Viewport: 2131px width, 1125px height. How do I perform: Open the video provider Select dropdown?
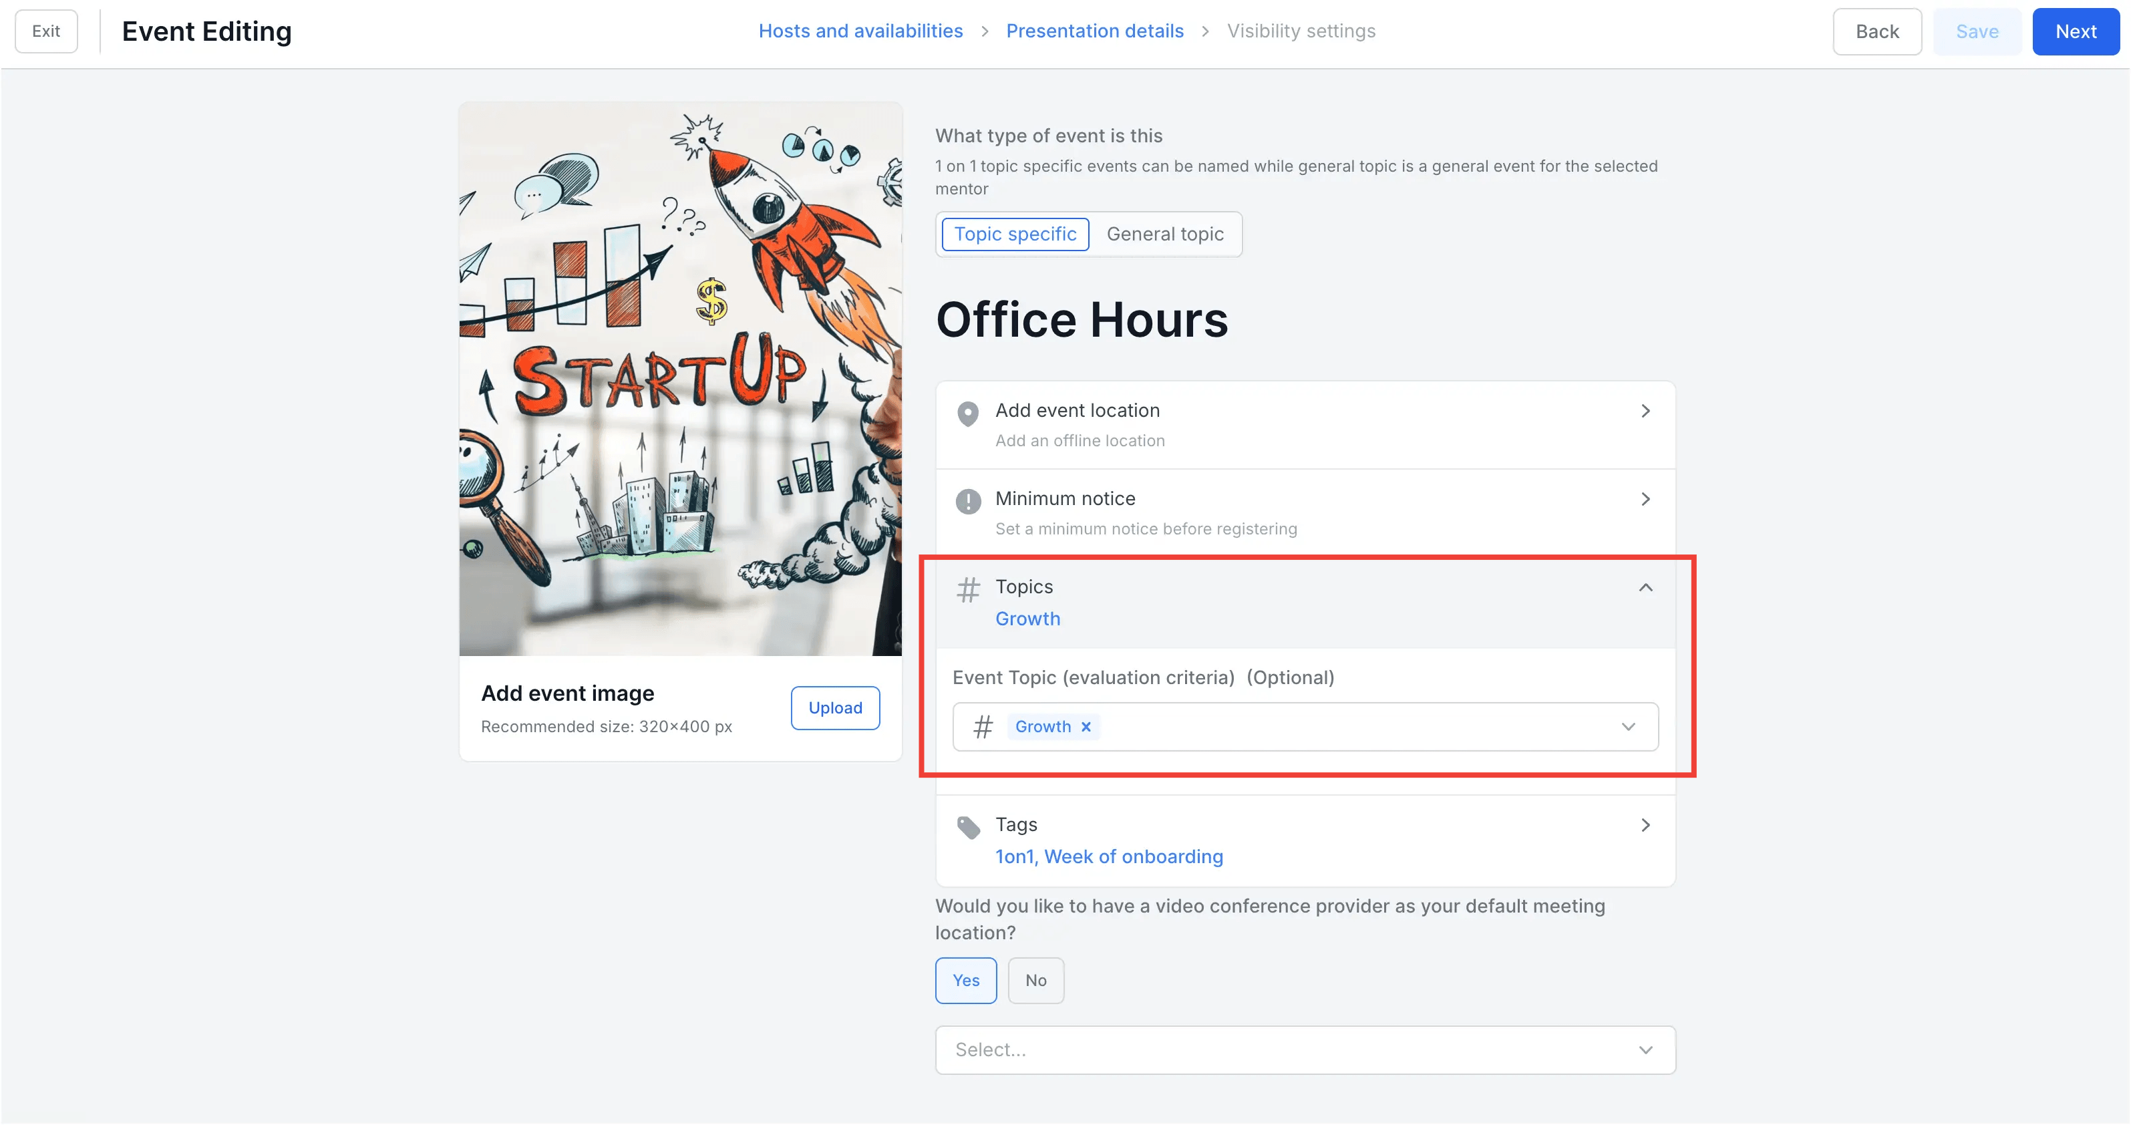point(1305,1050)
